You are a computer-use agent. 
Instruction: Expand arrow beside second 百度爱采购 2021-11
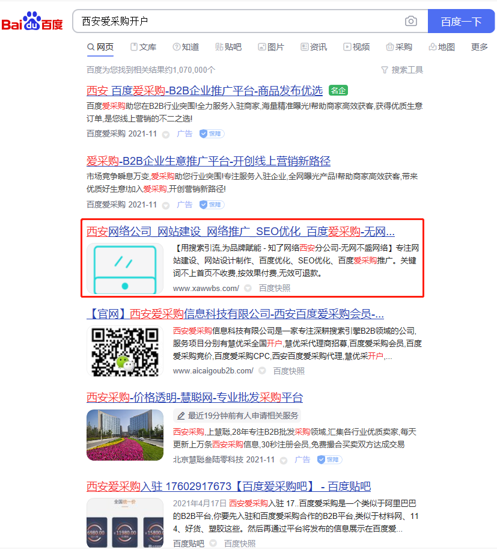pos(166,205)
